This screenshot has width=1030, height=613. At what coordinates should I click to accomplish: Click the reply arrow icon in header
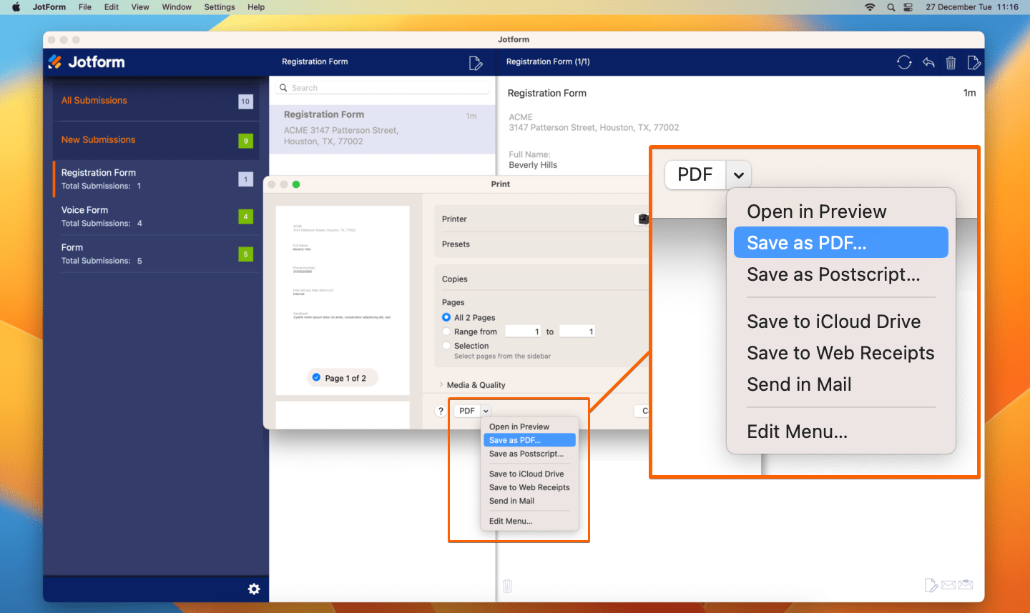click(x=928, y=62)
